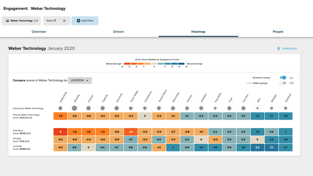Click the Competency influence circle
The image size is (313, 176).
(145, 108)
